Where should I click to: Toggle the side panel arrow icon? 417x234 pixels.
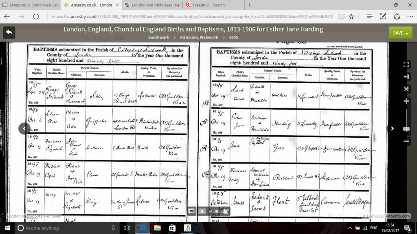coord(406,77)
